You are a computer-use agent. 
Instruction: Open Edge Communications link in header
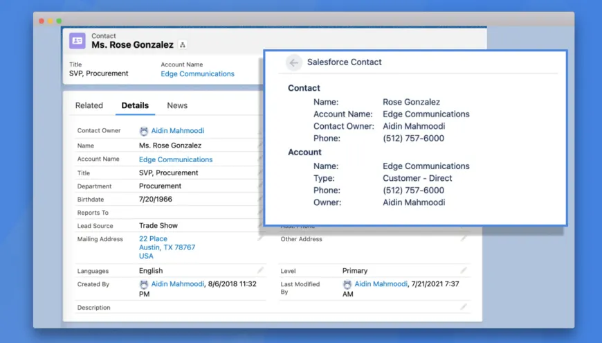(197, 73)
